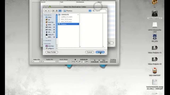Screen dimensions: 170x95
Task: Eject the OP_ volume
Action: 54,32
